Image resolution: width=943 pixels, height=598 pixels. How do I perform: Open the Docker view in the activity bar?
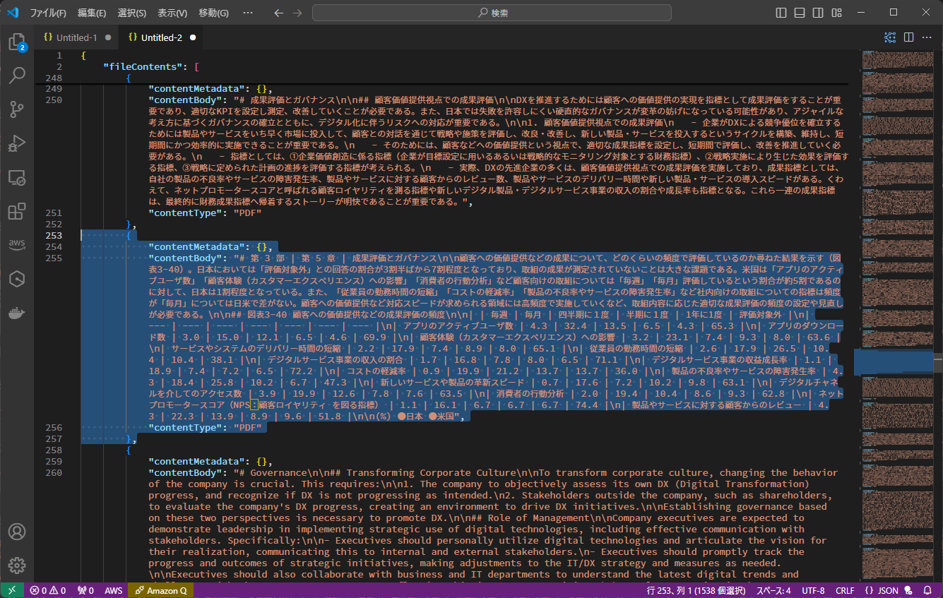(x=17, y=313)
